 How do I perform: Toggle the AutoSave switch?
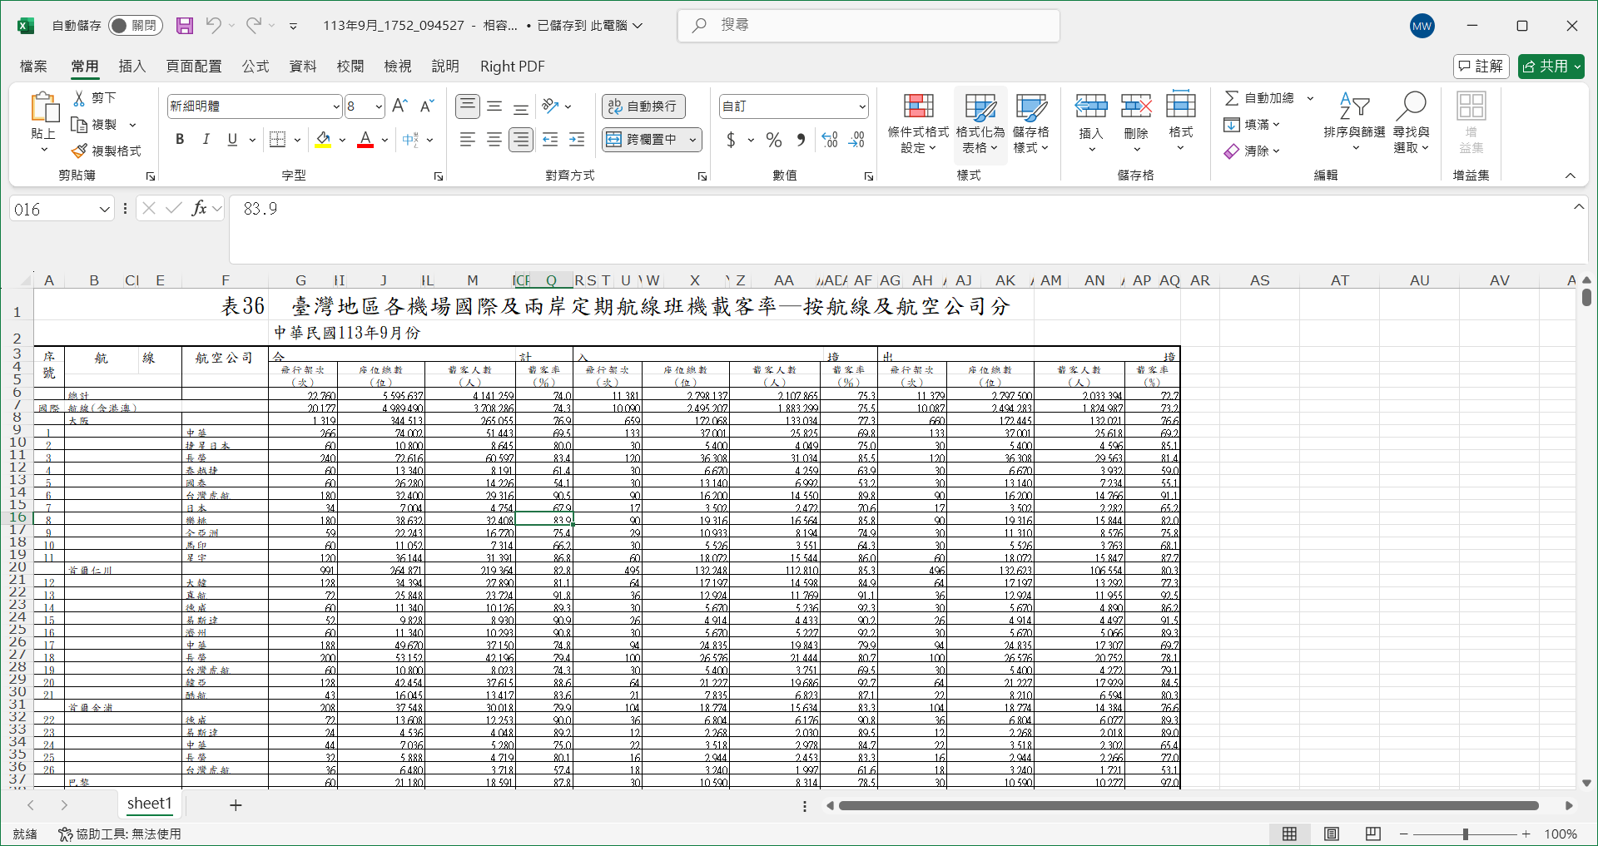click(134, 26)
